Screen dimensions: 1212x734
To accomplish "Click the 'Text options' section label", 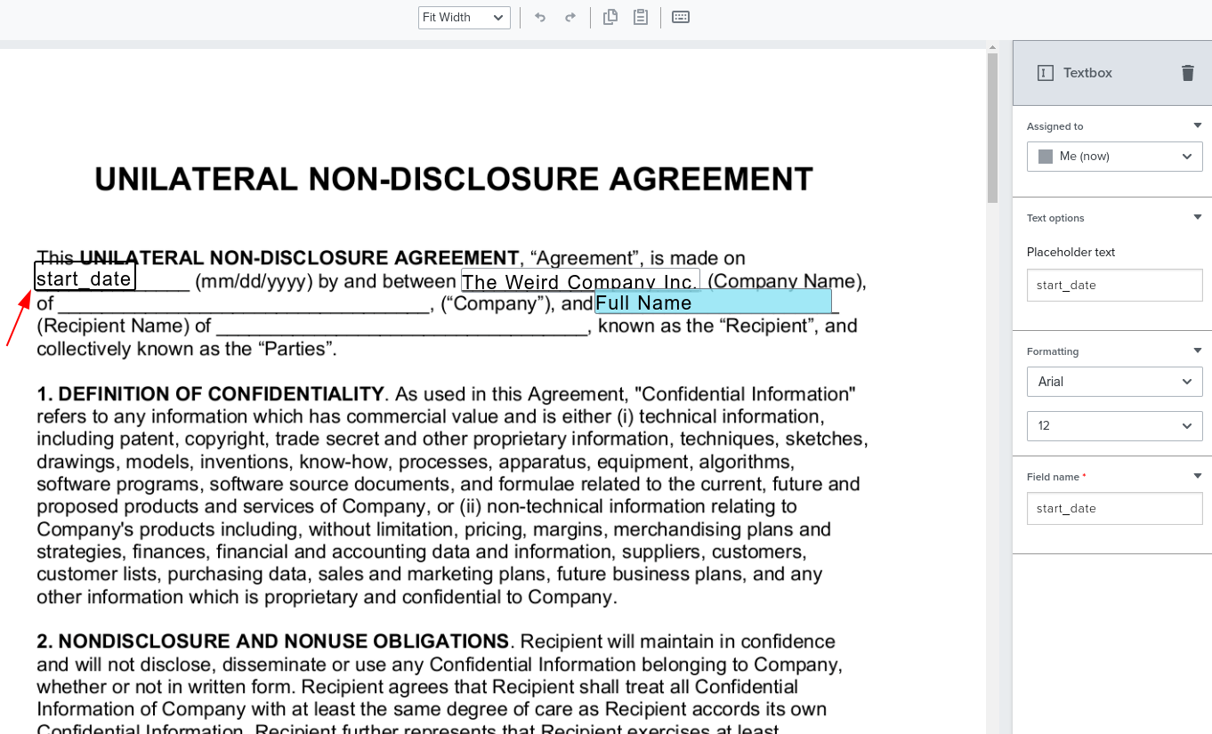I will tap(1055, 218).
